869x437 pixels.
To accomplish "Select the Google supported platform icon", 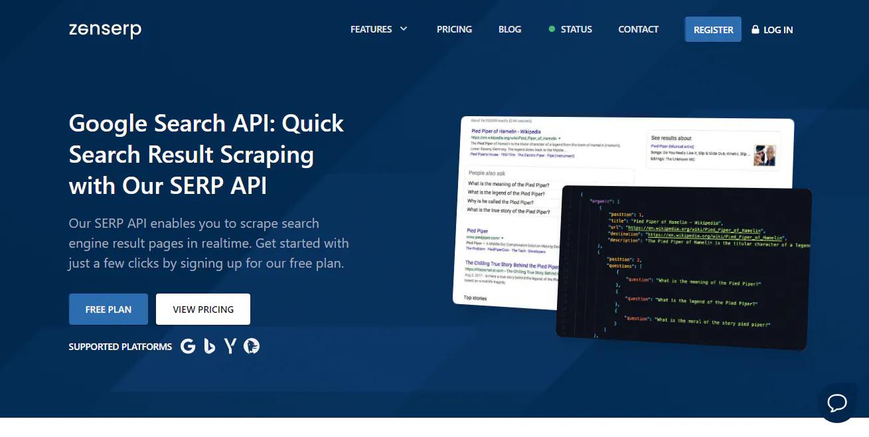I will click(x=188, y=346).
